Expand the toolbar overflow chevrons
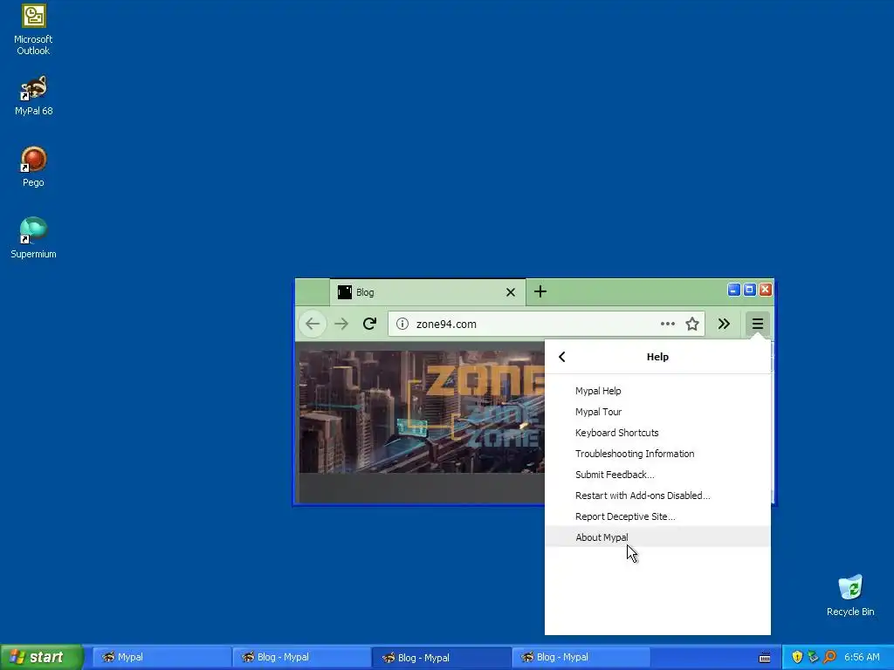The width and height of the screenshot is (894, 670). pyautogui.click(x=724, y=325)
